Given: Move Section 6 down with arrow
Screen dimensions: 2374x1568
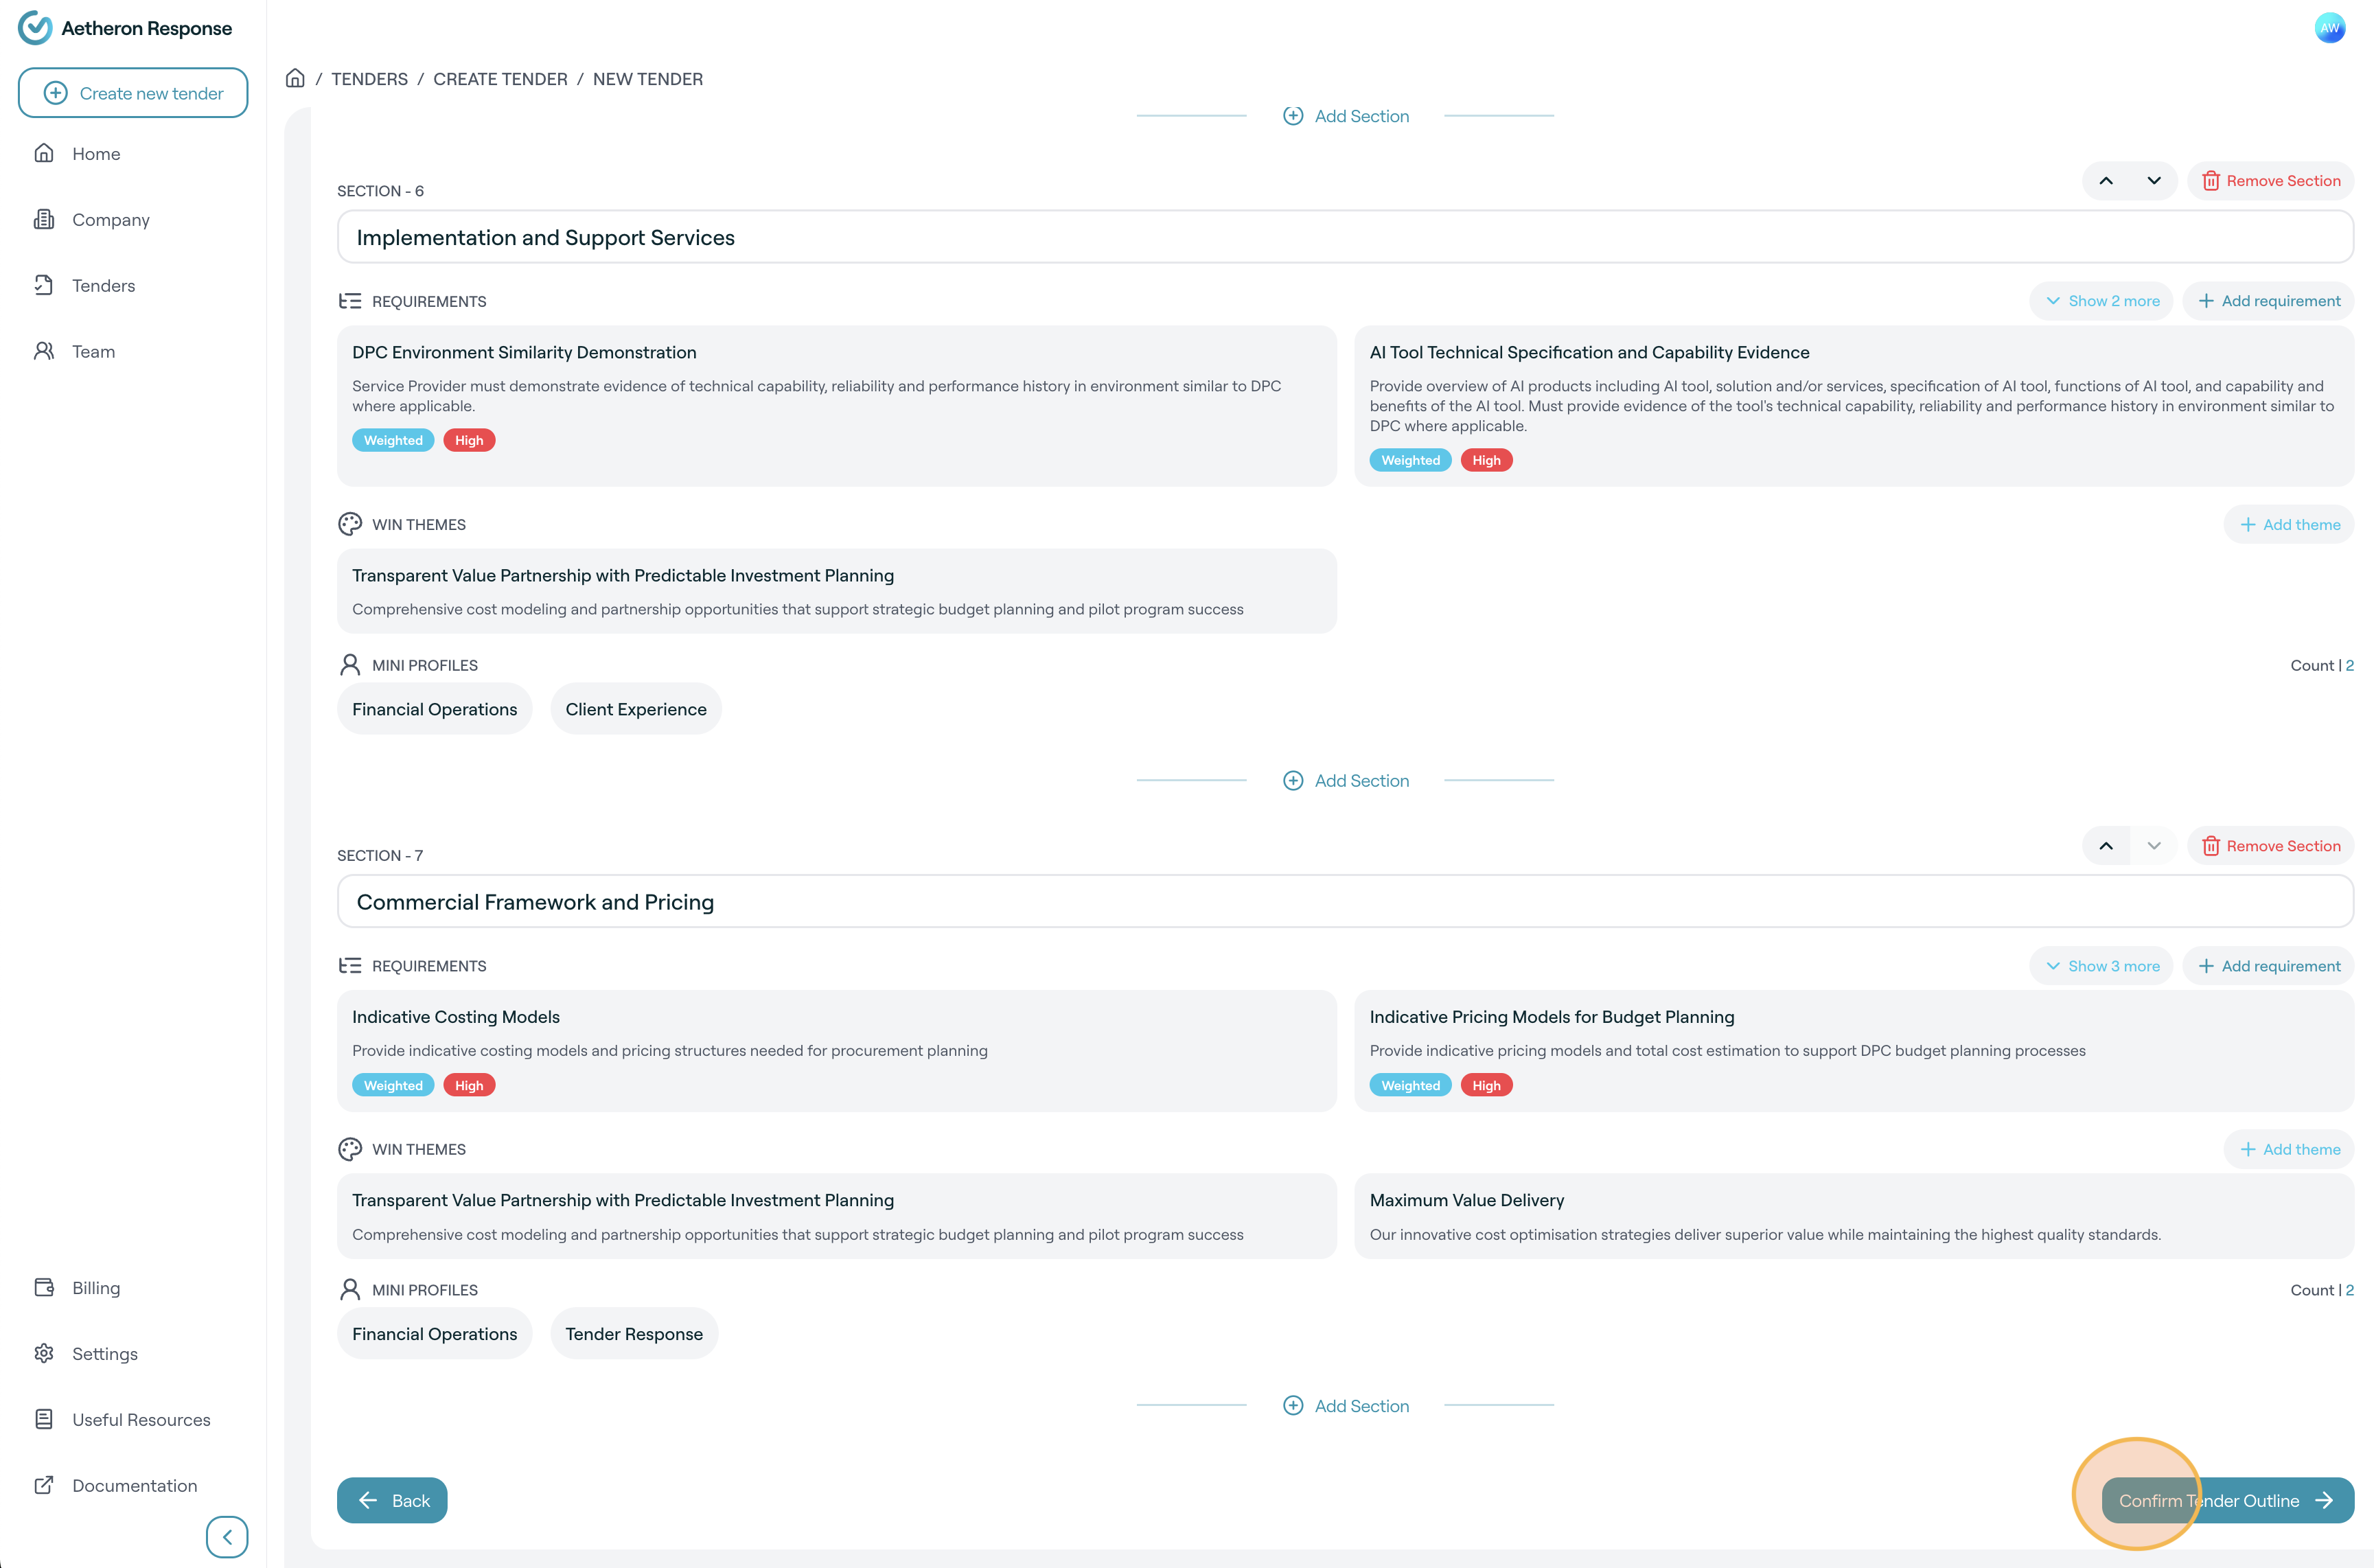Looking at the screenshot, I should tap(2153, 181).
